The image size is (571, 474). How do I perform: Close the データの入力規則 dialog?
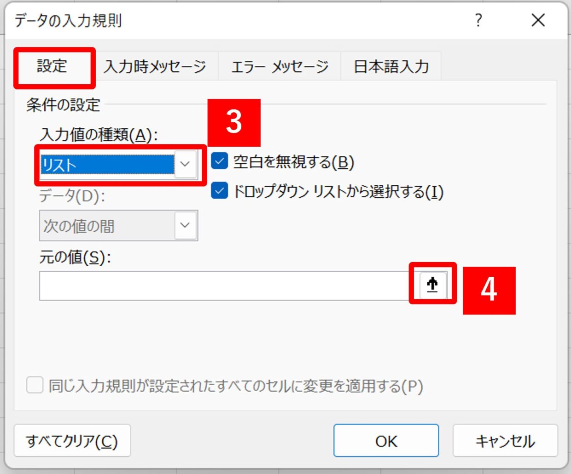538,20
